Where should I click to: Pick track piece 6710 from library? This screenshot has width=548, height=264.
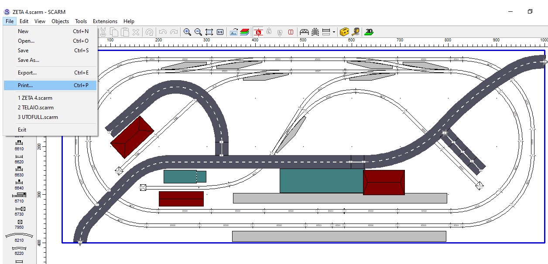tap(19, 197)
